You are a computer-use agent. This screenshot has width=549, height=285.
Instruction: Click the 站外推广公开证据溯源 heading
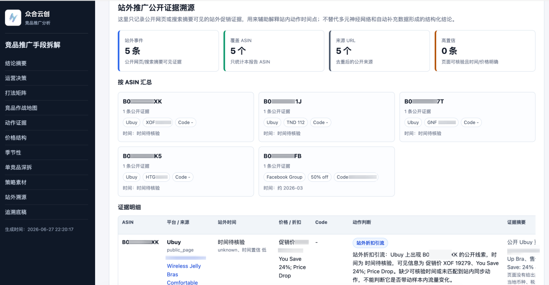click(x=156, y=8)
